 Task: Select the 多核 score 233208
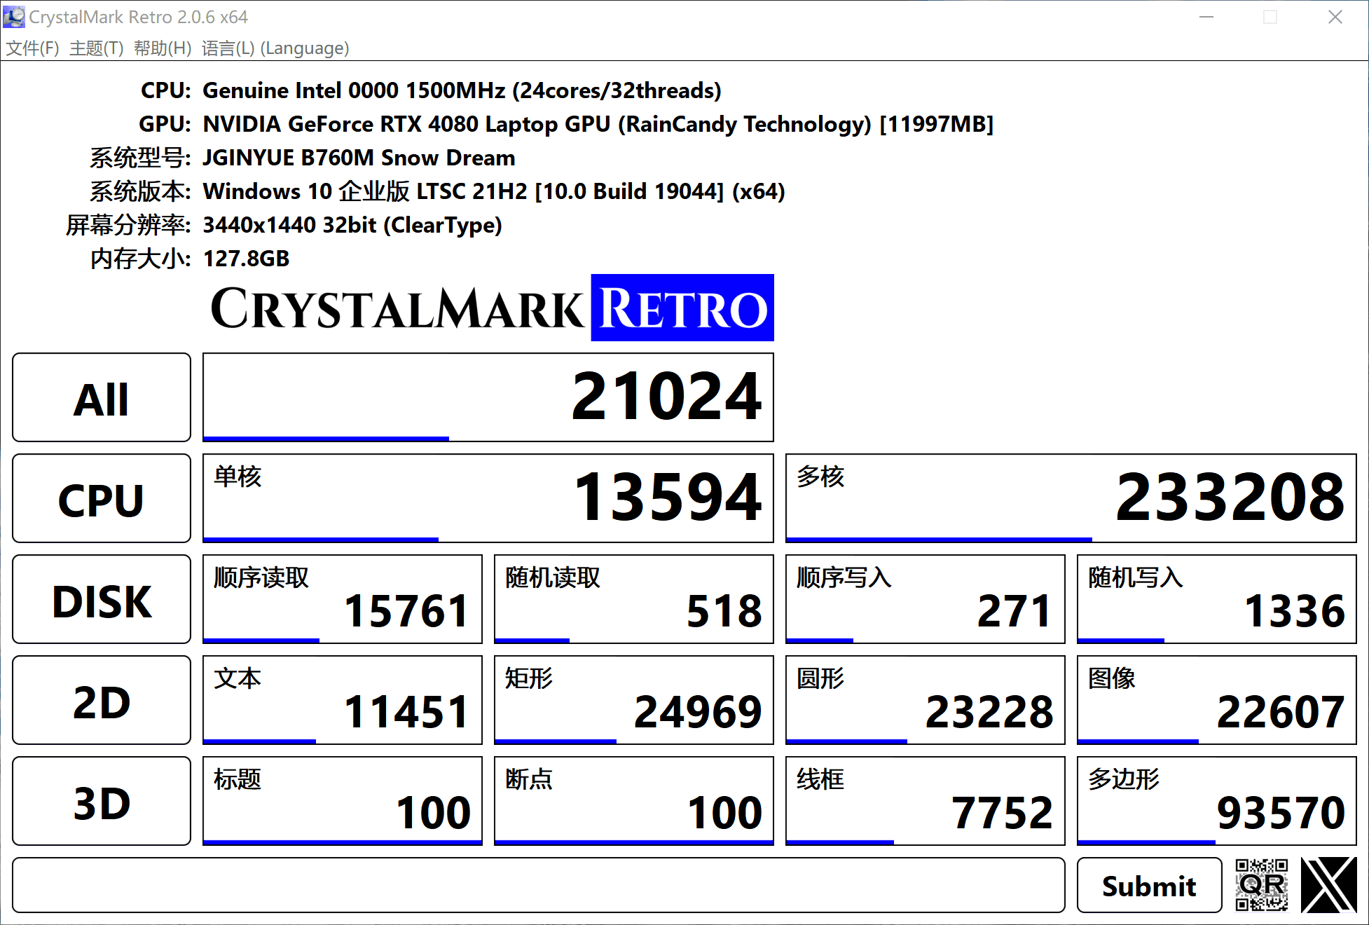click(x=1071, y=498)
